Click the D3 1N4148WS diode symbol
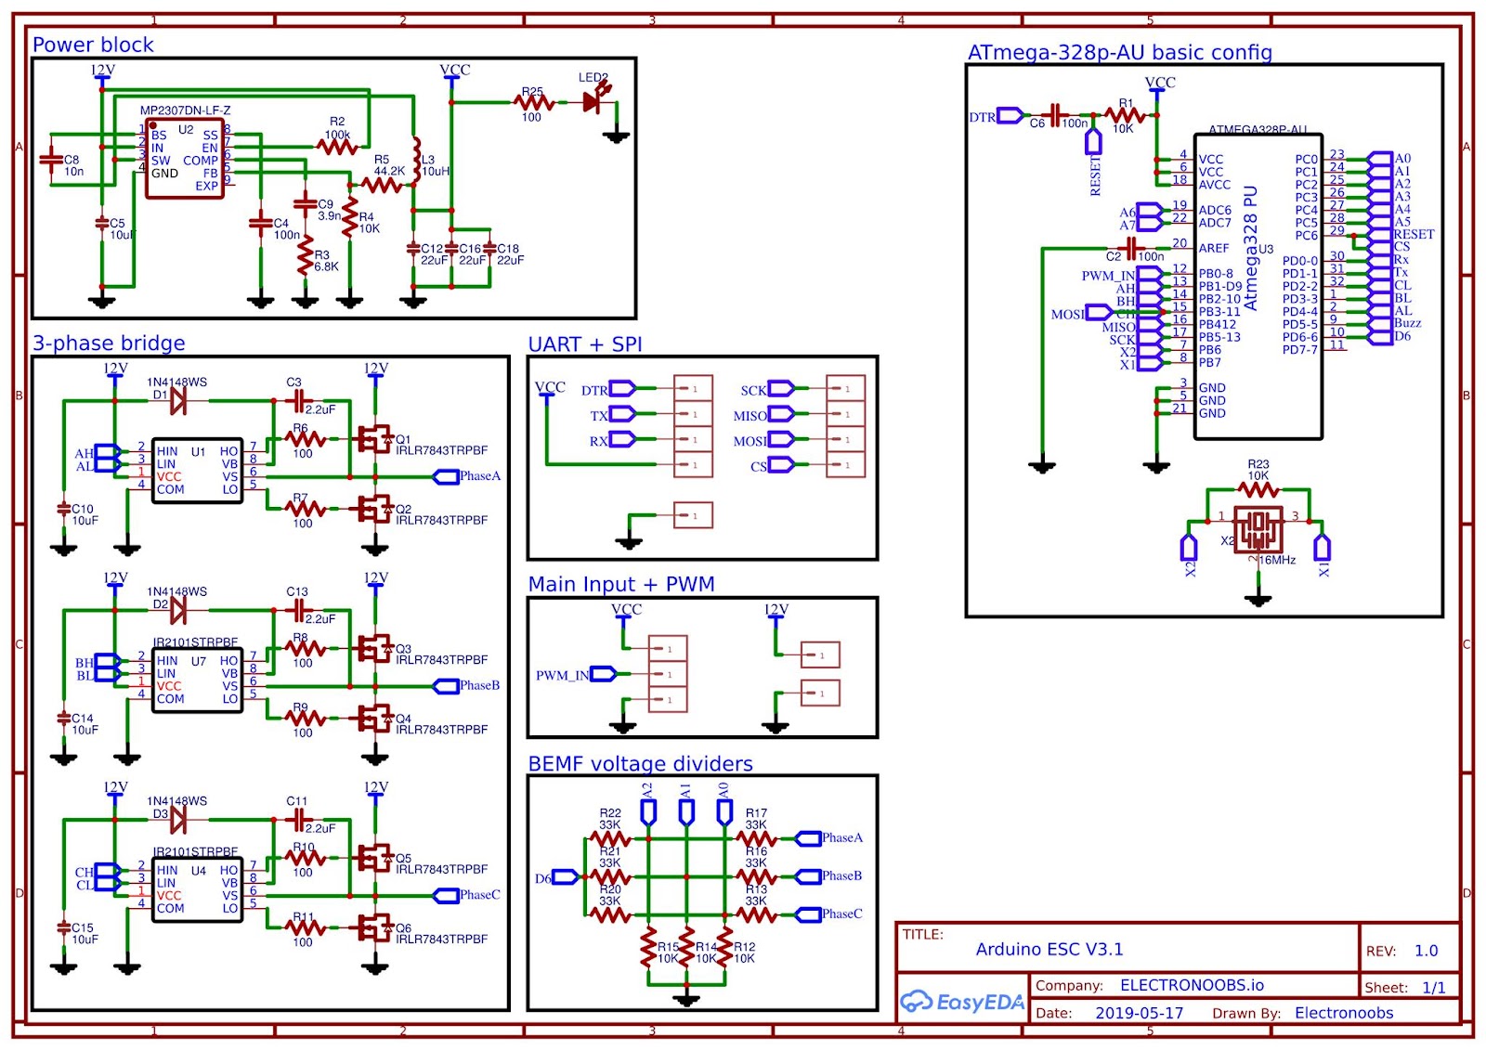Image resolution: width=1486 pixels, height=1050 pixels. click(179, 820)
